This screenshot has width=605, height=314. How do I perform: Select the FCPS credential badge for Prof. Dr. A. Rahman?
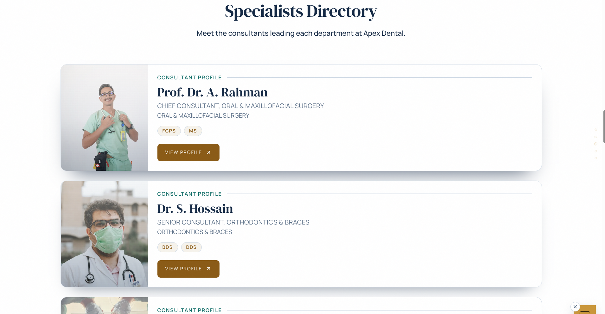[x=169, y=131]
